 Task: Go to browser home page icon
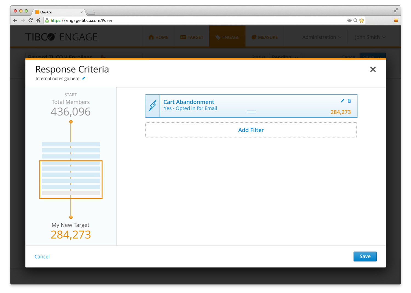[x=38, y=20]
